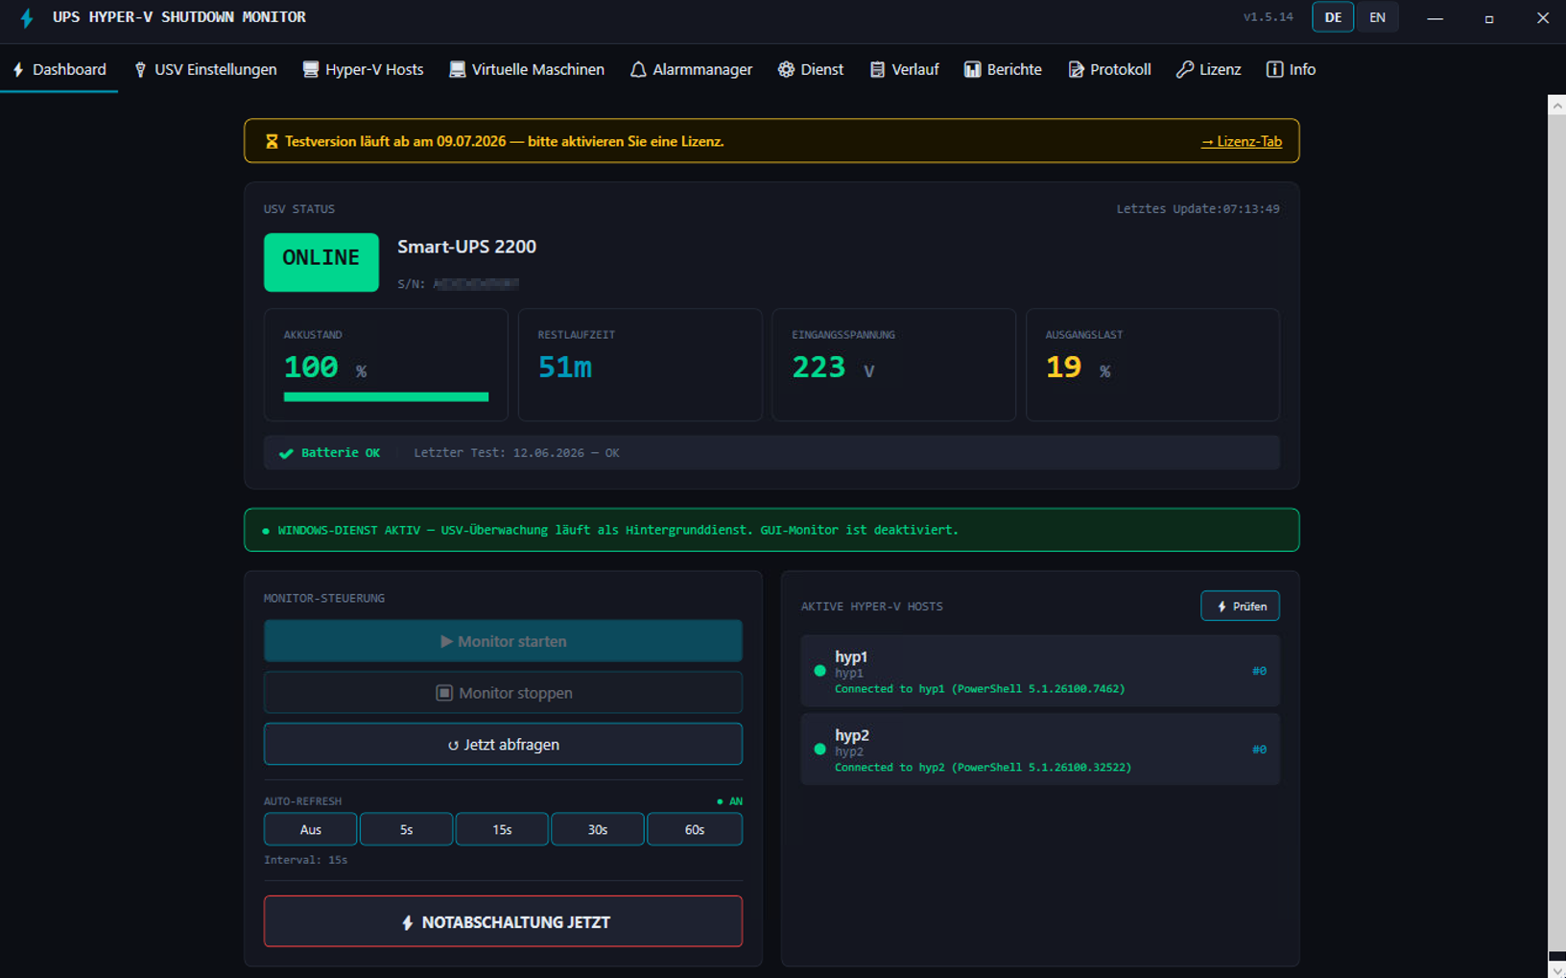The width and height of the screenshot is (1566, 978).
Task: Click Jetzt abfragen to poll UPS
Action: click(x=503, y=745)
